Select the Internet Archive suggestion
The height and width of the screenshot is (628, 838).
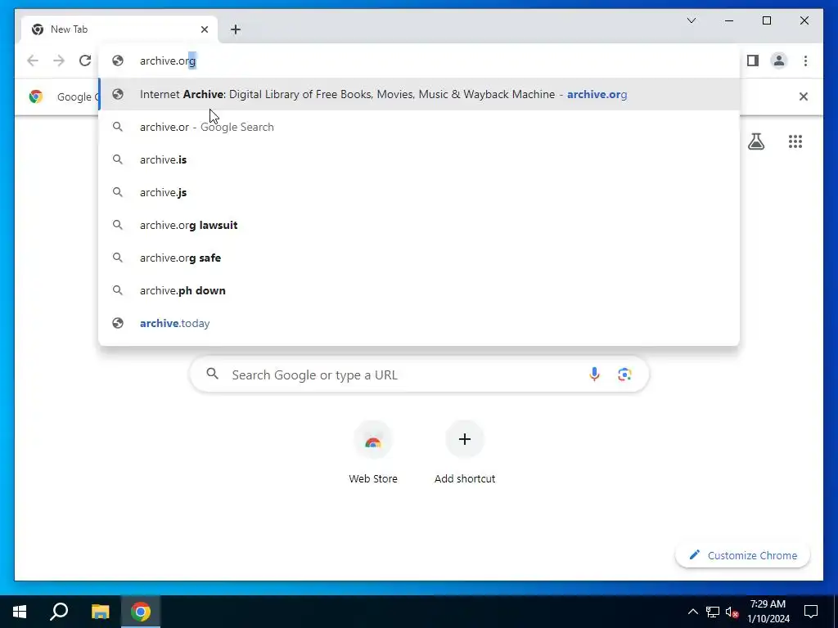(x=420, y=95)
